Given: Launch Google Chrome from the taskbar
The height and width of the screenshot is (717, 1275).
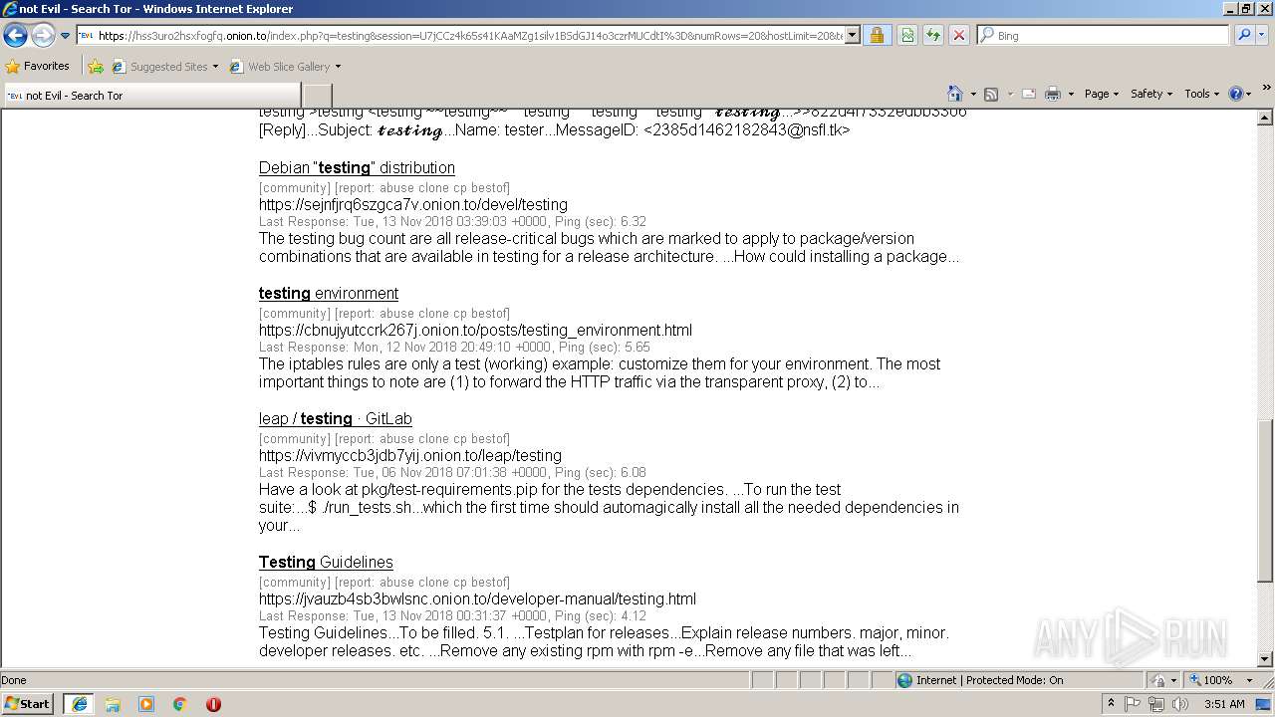Looking at the screenshot, I should 180,704.
